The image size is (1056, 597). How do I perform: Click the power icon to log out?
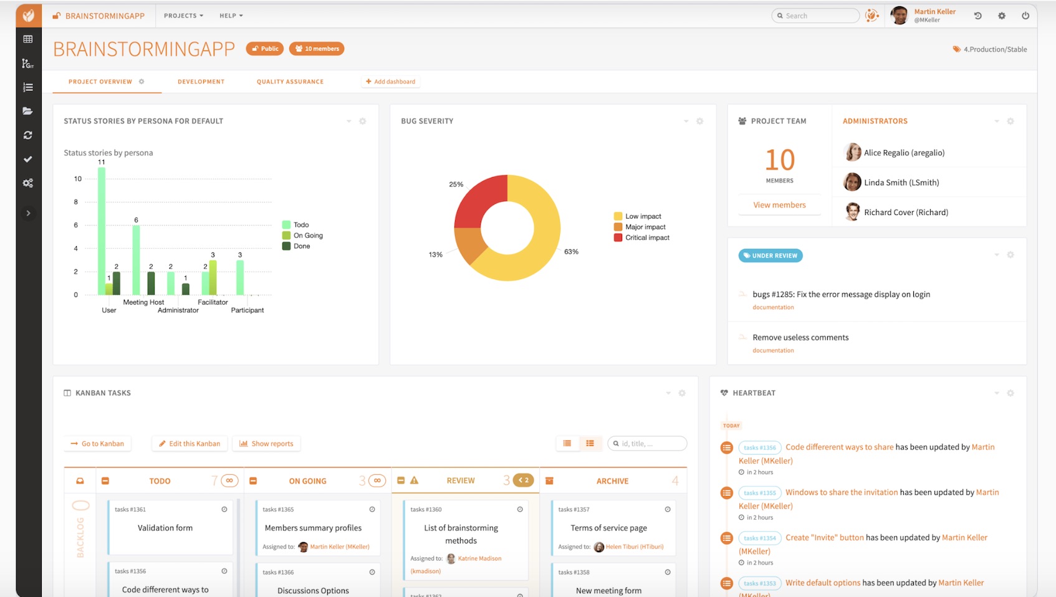click(x=1025, y=16)
